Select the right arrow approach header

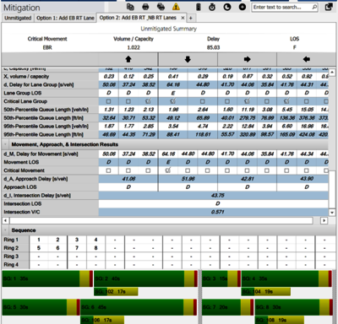(x=247, y=59)
